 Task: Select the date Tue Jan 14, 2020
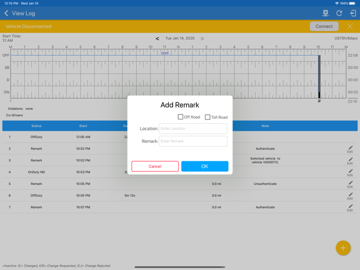[x=180, y=38]
